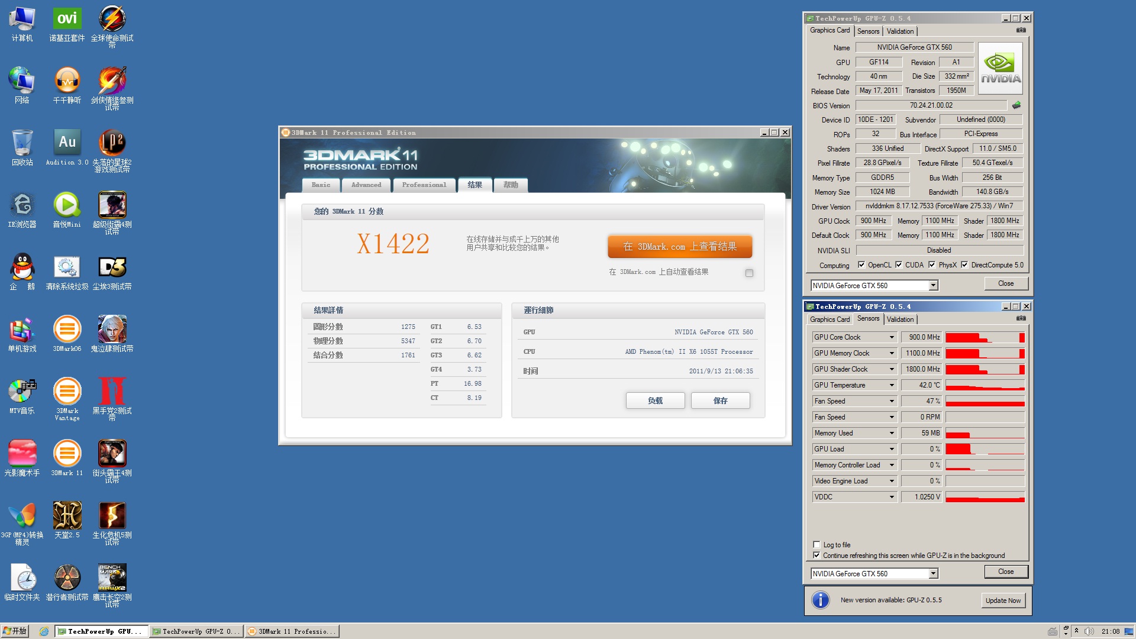This screenshot has width=1136, height=639.
Task: Click the 开始 Start button on taskbar
Action: (15, 631)
